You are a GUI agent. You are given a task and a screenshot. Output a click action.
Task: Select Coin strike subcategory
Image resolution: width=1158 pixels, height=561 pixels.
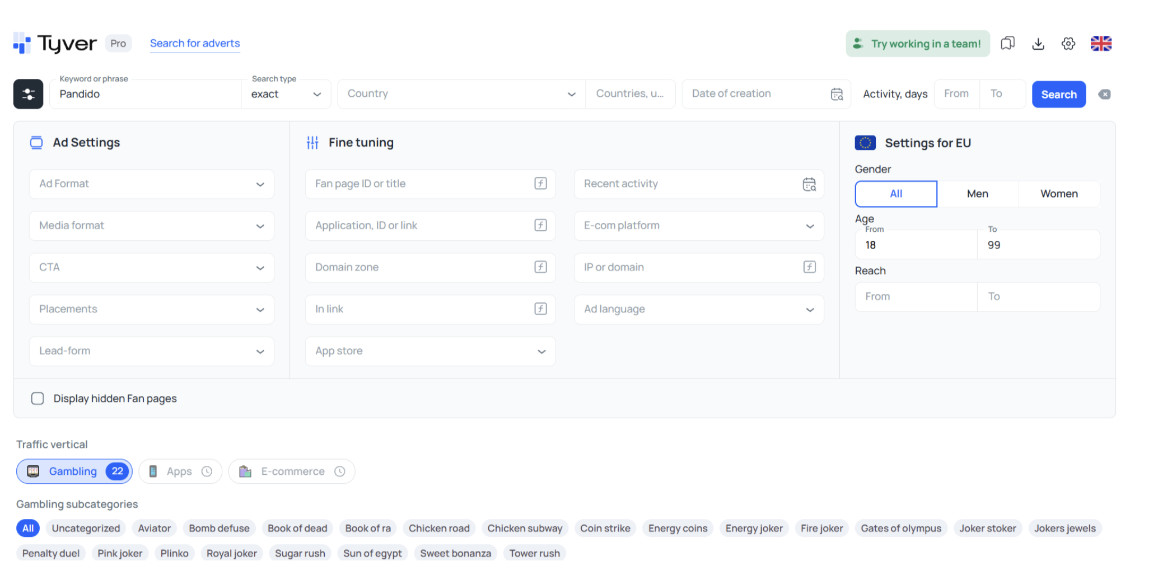605,529
